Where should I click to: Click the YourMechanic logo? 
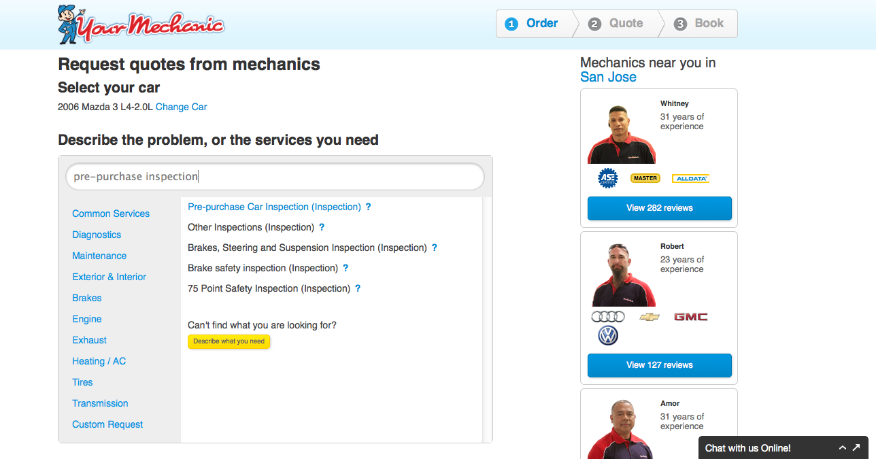point(141,24)
